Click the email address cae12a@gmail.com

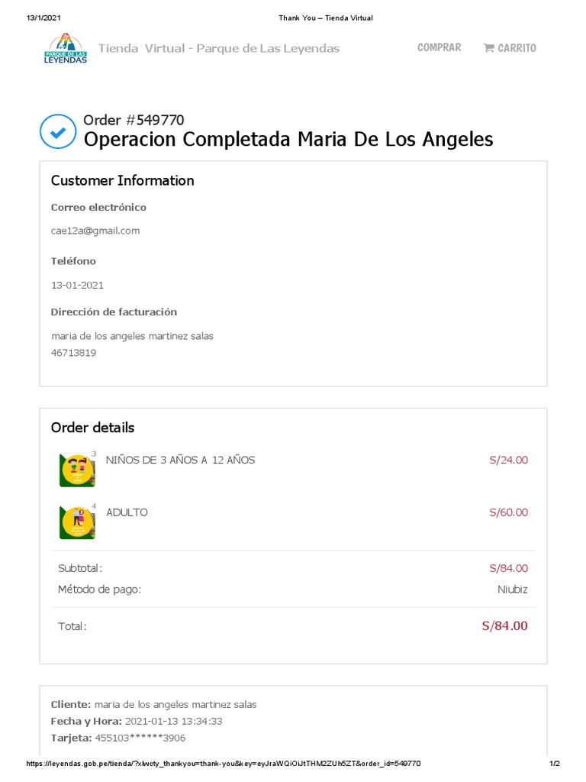(95, 231)
